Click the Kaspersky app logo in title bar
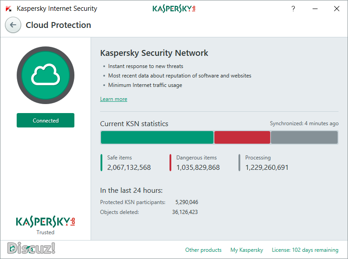Viewport: 348px width, 259px height. [9, 9]
